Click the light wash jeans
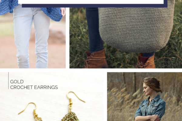 click(x=31, y=37)
